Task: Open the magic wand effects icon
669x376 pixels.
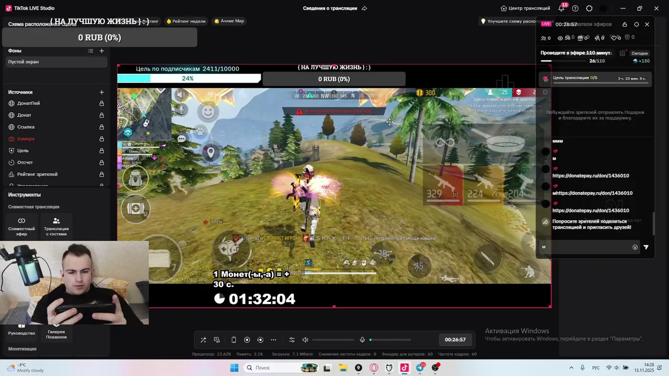Action: point(203,340)
